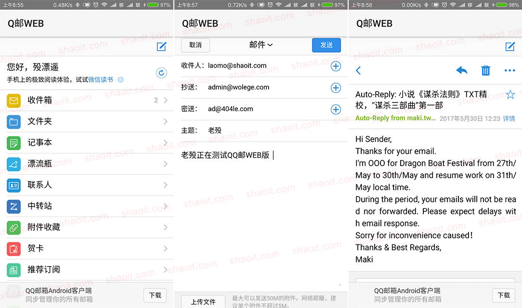The width and height of the screenshot is (522, 308).
Task: Delete the email with the trash icon
Action: 486,70
